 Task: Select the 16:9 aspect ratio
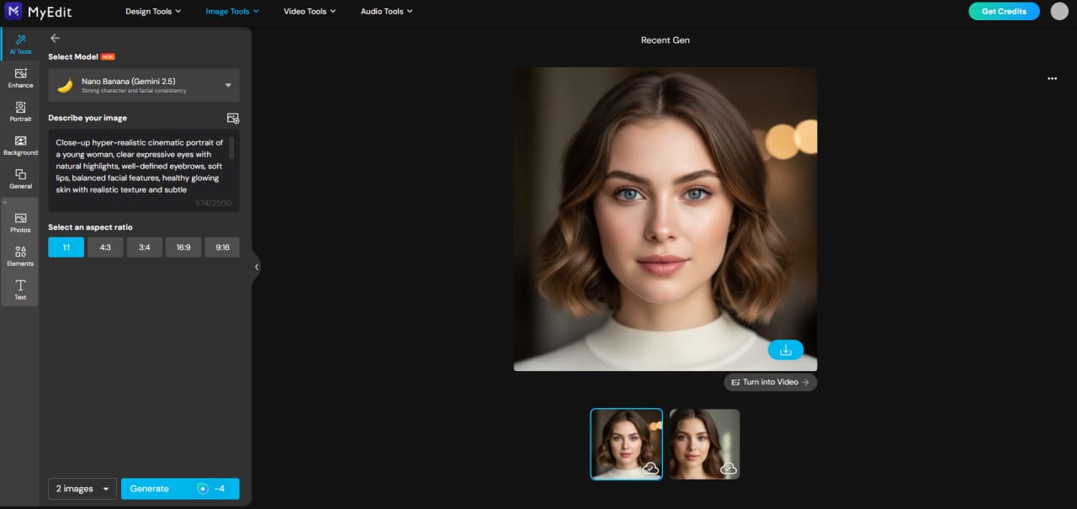click(x=183, y=247)
